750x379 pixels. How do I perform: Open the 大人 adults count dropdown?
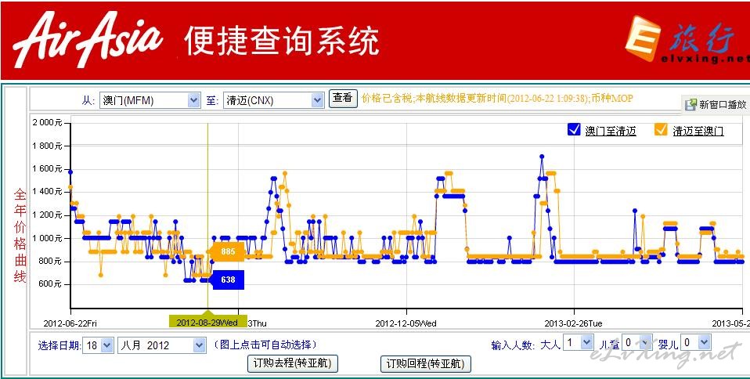point(578,343)
